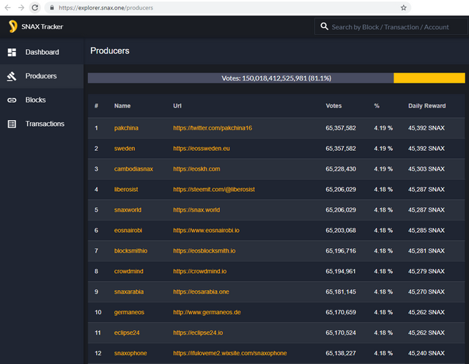Open producer snaxworld
Viewport: 469px width, 364px height.
128,210
